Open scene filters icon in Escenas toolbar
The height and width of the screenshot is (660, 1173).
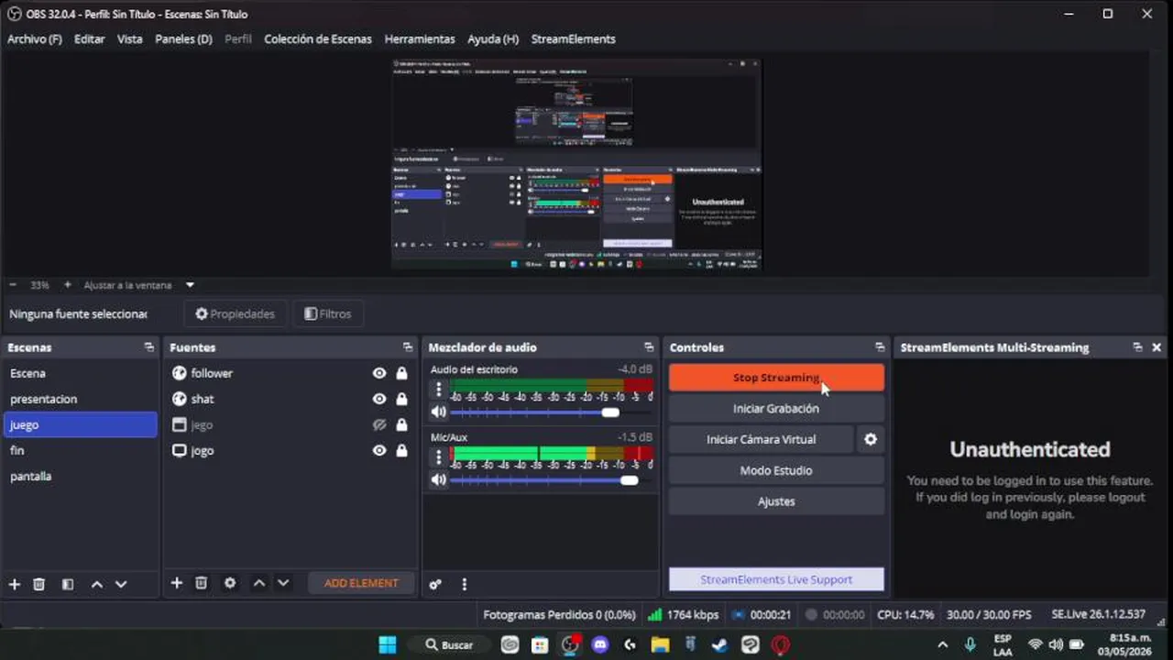click(67, 584)
